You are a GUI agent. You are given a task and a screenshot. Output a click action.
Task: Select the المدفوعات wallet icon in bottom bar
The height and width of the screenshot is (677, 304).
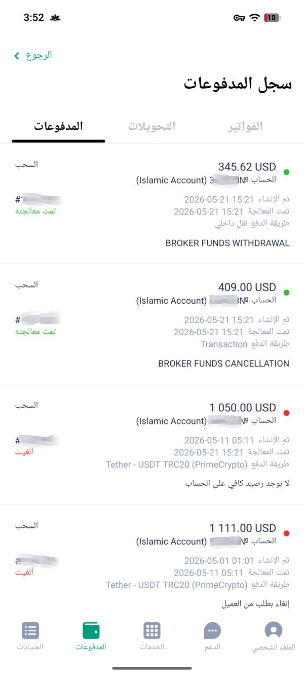coord(91,630)
